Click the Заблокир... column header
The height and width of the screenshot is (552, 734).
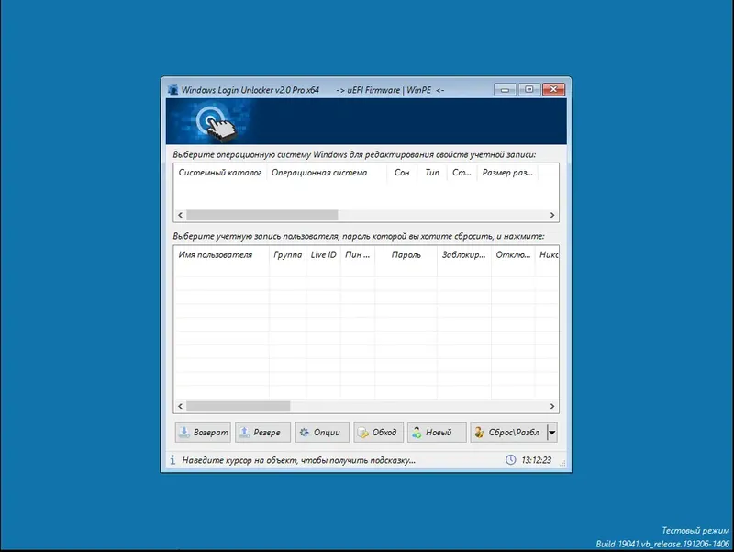coord(464,255)
